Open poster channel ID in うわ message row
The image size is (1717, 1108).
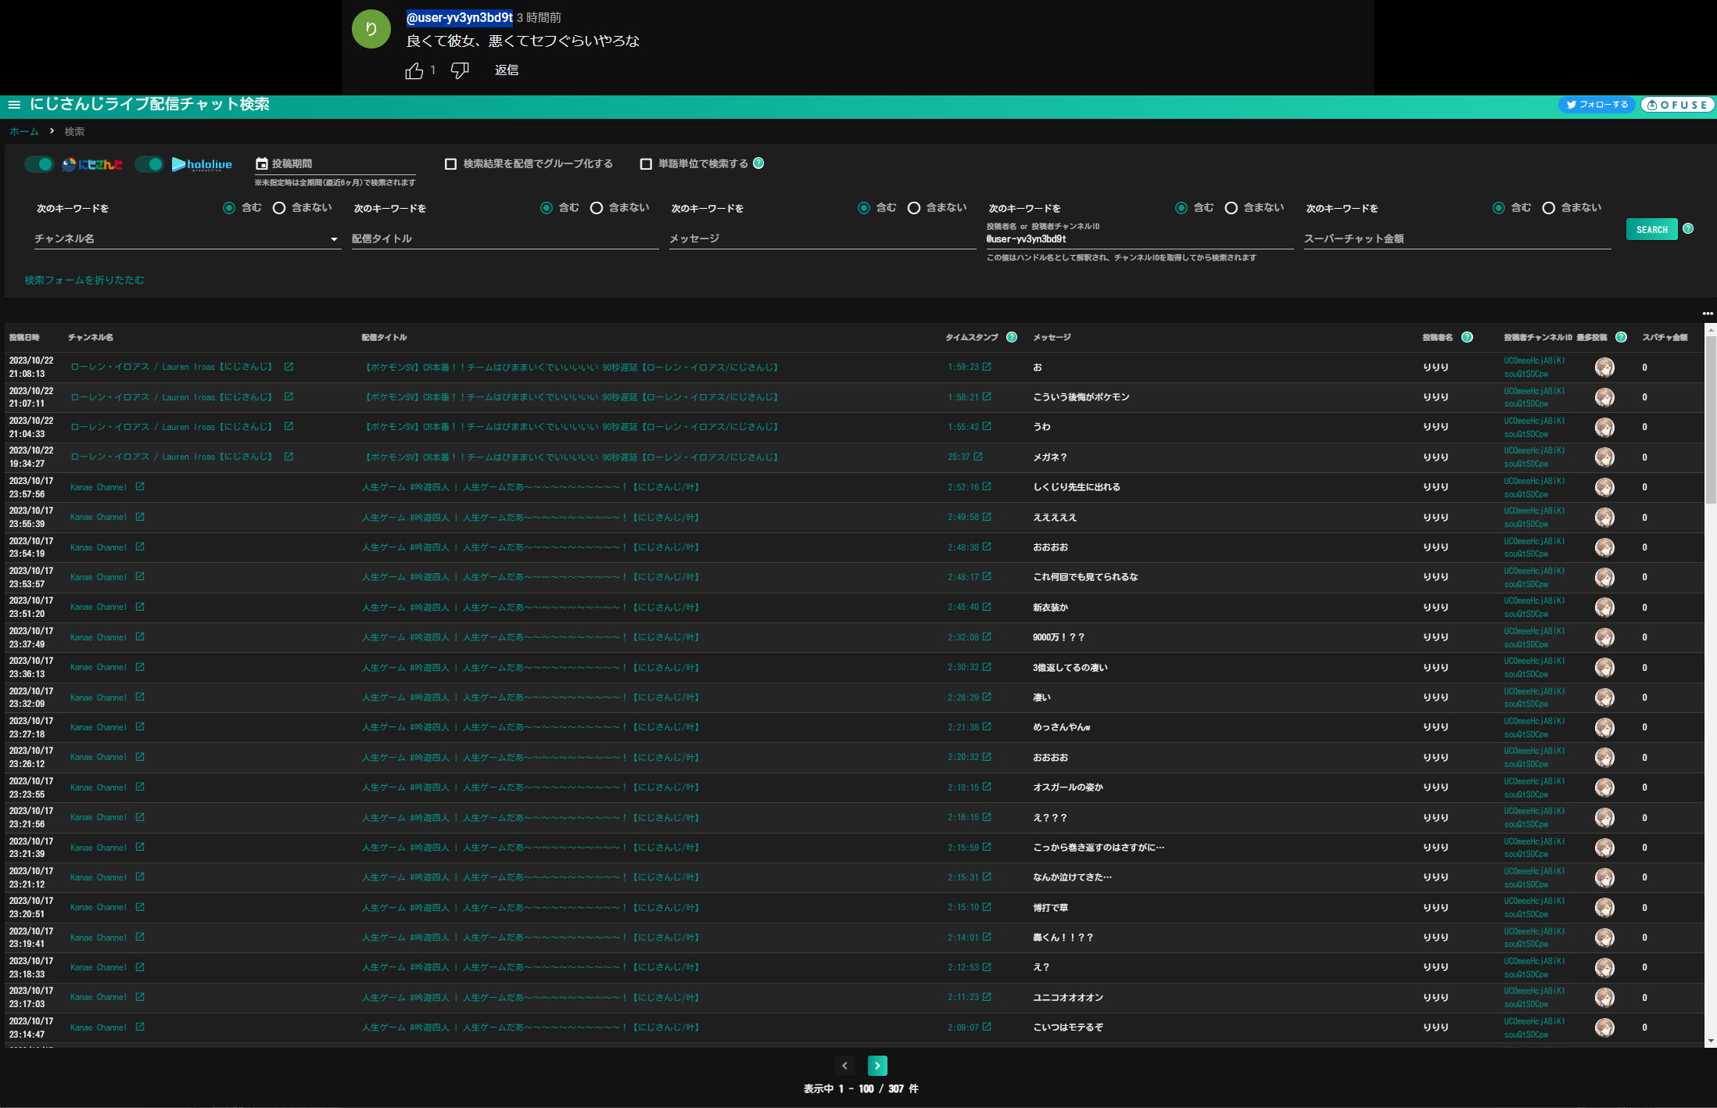pos(1534,427)
